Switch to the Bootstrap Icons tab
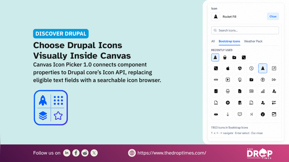Viewport: 289px width, 162px height. click(x=229, y=41)
